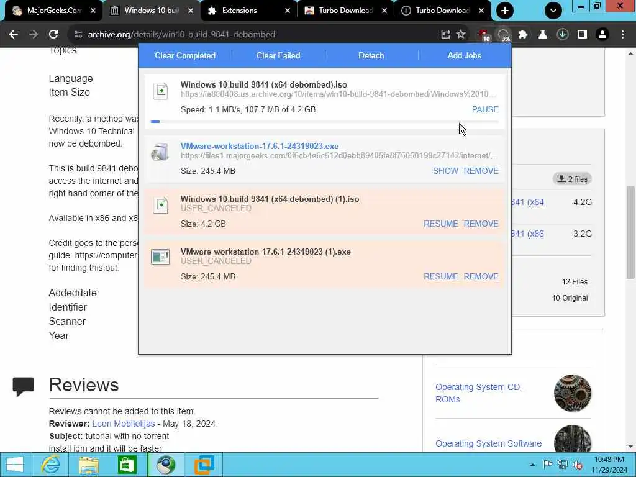Open Windows Store from the taskbar
636x477 pixels.
127,465
